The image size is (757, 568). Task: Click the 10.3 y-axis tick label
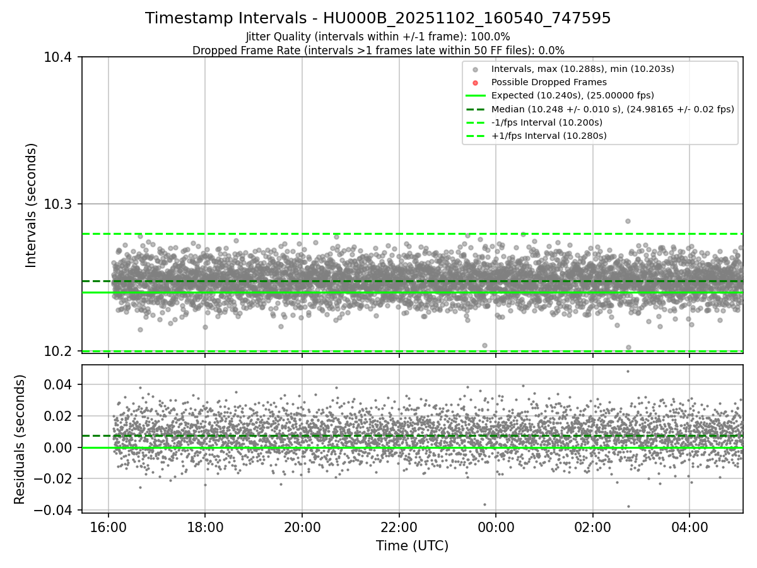(62, 204)
